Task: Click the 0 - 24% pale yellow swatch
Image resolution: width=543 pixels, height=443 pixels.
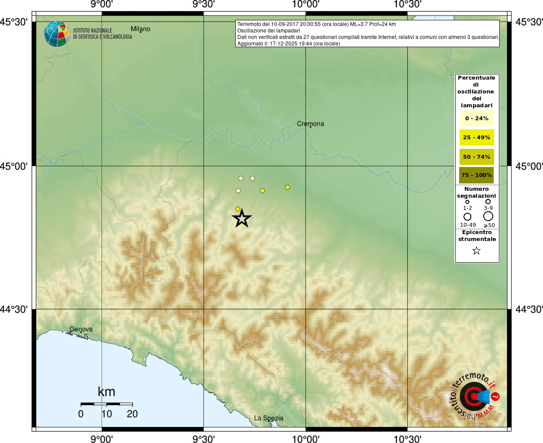Action: click(477, 118)
